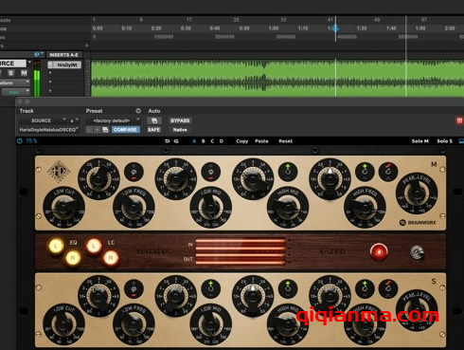This screenshot has height=350, width=464.
Task: Click the HrsDylNt insert on track
Action: click(64, 64)
